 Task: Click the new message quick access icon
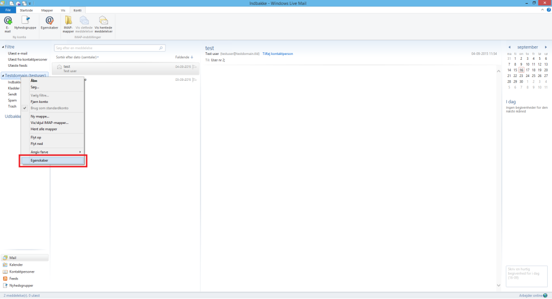click(12, 3)
